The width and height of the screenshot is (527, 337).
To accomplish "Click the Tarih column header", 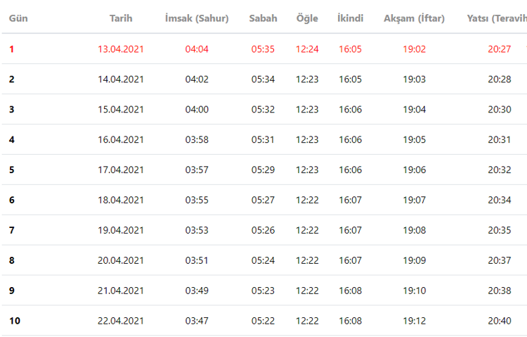I will [x=121, y=18].
